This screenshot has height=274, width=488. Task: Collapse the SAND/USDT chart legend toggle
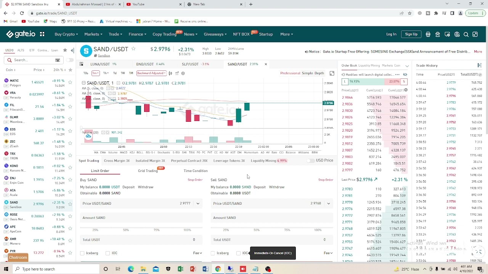pyautogui.click(x=83, y=83)
